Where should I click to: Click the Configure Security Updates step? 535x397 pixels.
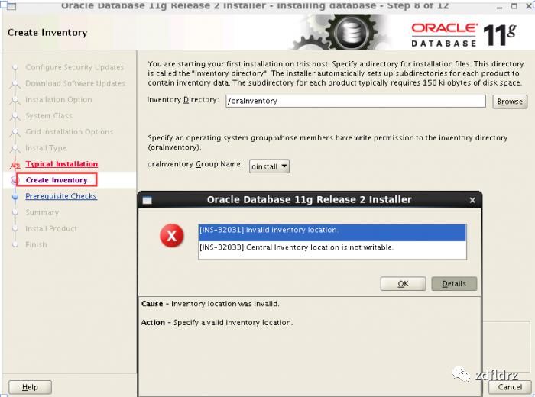75,67
